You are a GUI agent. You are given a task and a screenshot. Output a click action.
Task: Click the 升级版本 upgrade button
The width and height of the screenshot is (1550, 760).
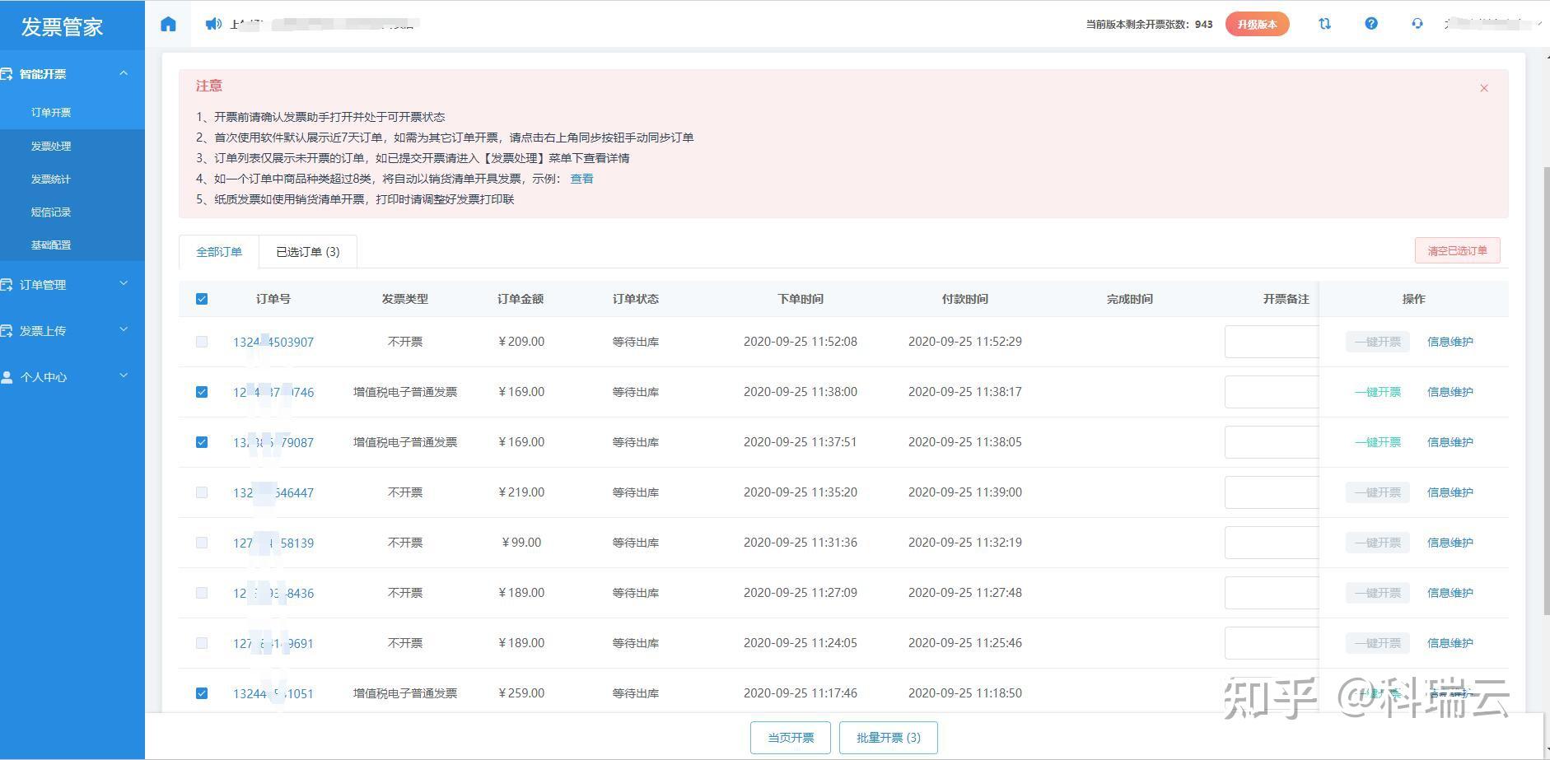point(1257,24)
